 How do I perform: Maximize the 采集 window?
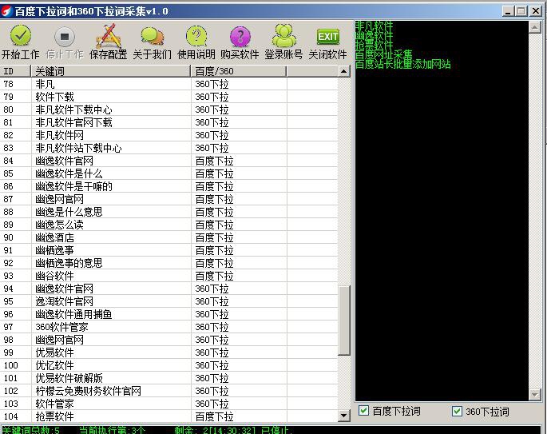(521, 11)
